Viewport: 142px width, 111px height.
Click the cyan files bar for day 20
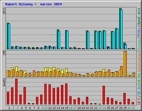(88, 40)
